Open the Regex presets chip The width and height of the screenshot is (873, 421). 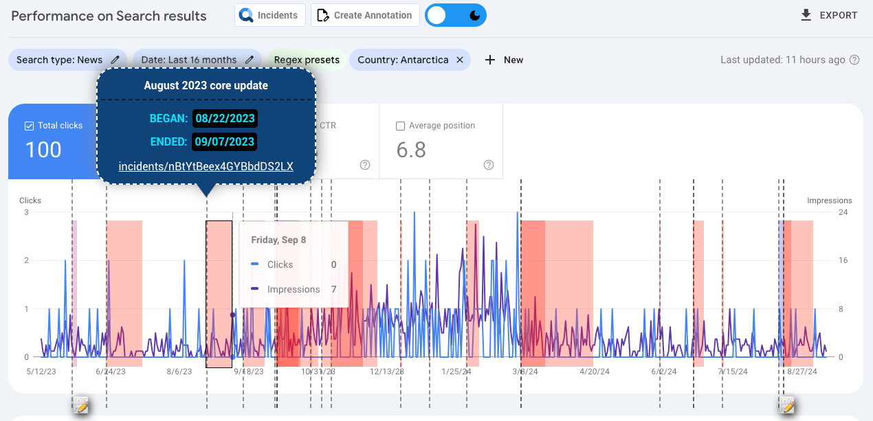(x=307, y=60)
